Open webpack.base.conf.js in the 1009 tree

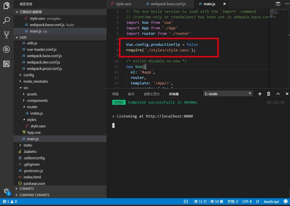pyautogui.click(x=60, y=56)
